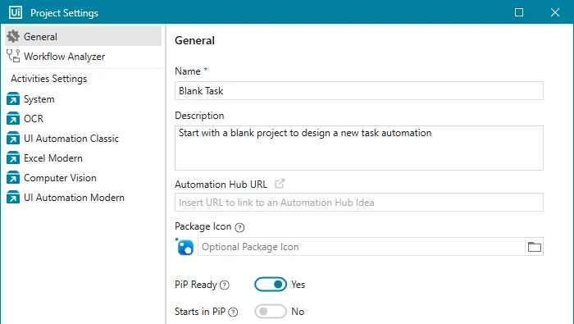Screen dimensions: 574x324
Task: Open OCR activities settings
Action: [x=84, y=119]
